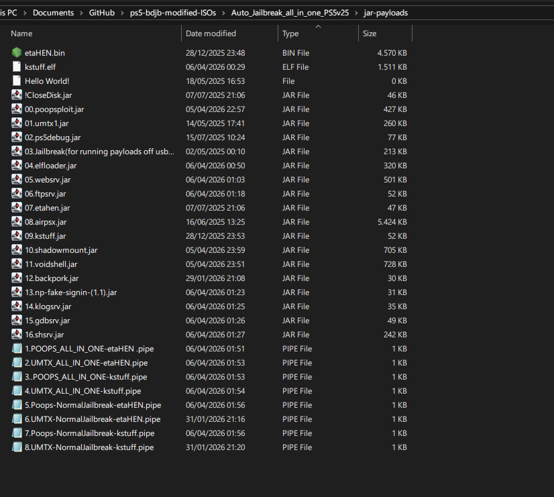Sort files by the Name column header
The width and height of the screenshot is (554, 497).
coord(21,34)
